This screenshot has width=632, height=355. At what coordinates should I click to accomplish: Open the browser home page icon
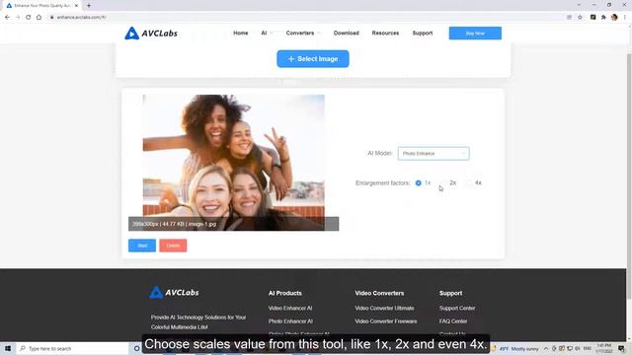pos(39,18)
